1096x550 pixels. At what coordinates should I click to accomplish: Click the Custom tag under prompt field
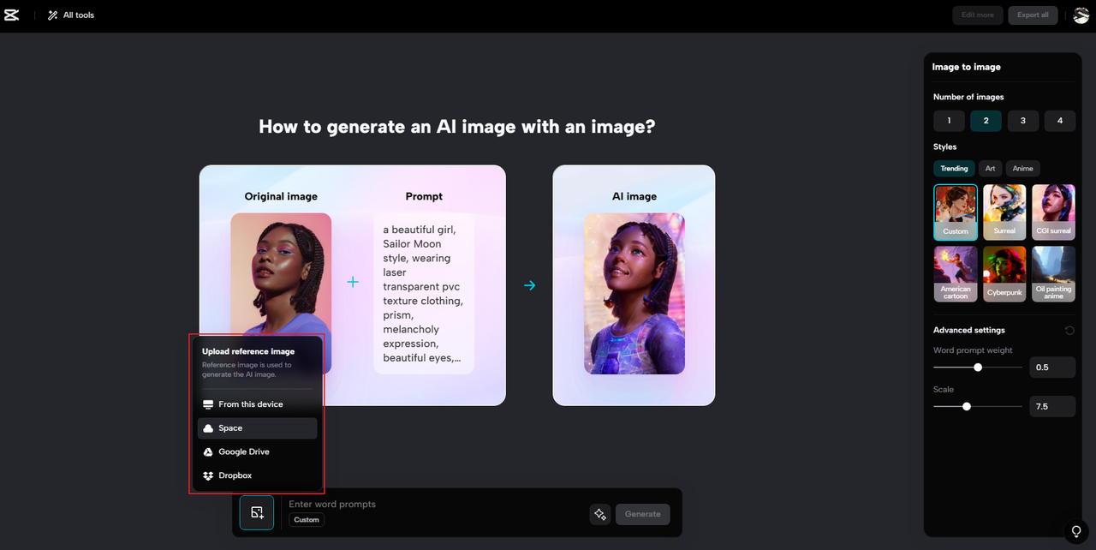[307, 520]
